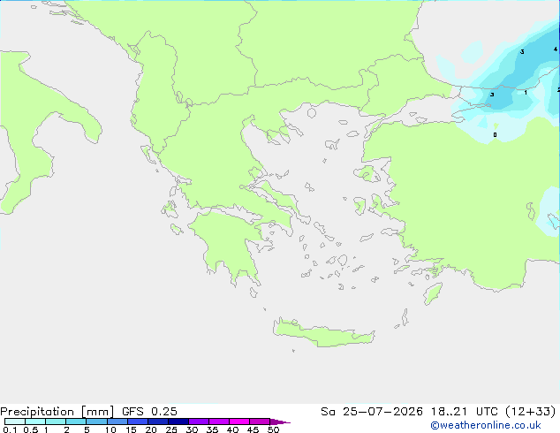Click the 'Sa 25-07-2026' date text
This screenshot has width=560, height=433.
(372, 412)
